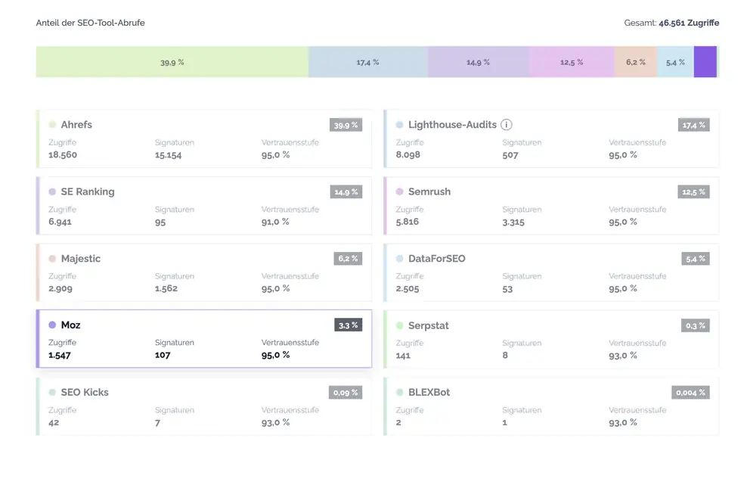Screen dimensions: 747x504
Task: Click the Moz purple dot
Action: pyautogui.click(x=52, y=325)
